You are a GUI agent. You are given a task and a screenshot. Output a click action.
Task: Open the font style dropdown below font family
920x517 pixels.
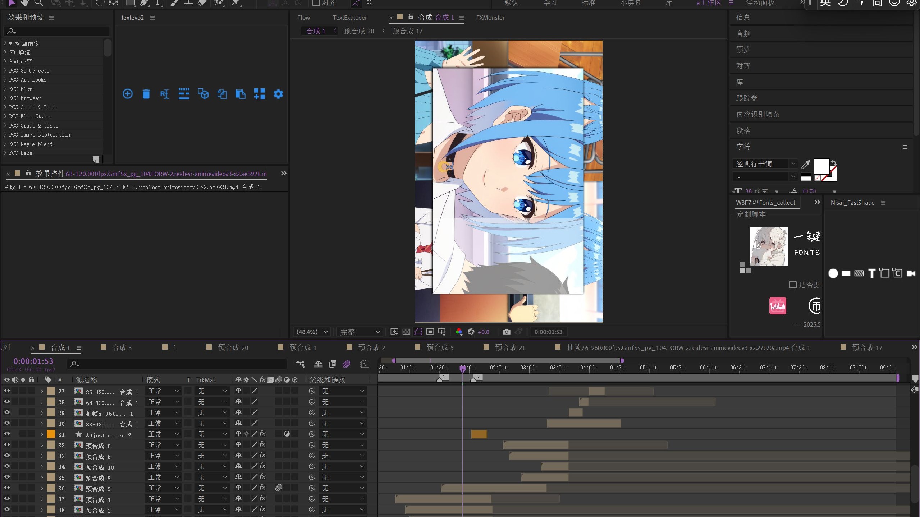[x=765, y=177]
